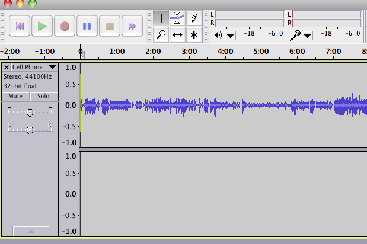This screenshot has height=244, width=367.
Task: Click the flat lower channel waveform
Action: (224, 194)
